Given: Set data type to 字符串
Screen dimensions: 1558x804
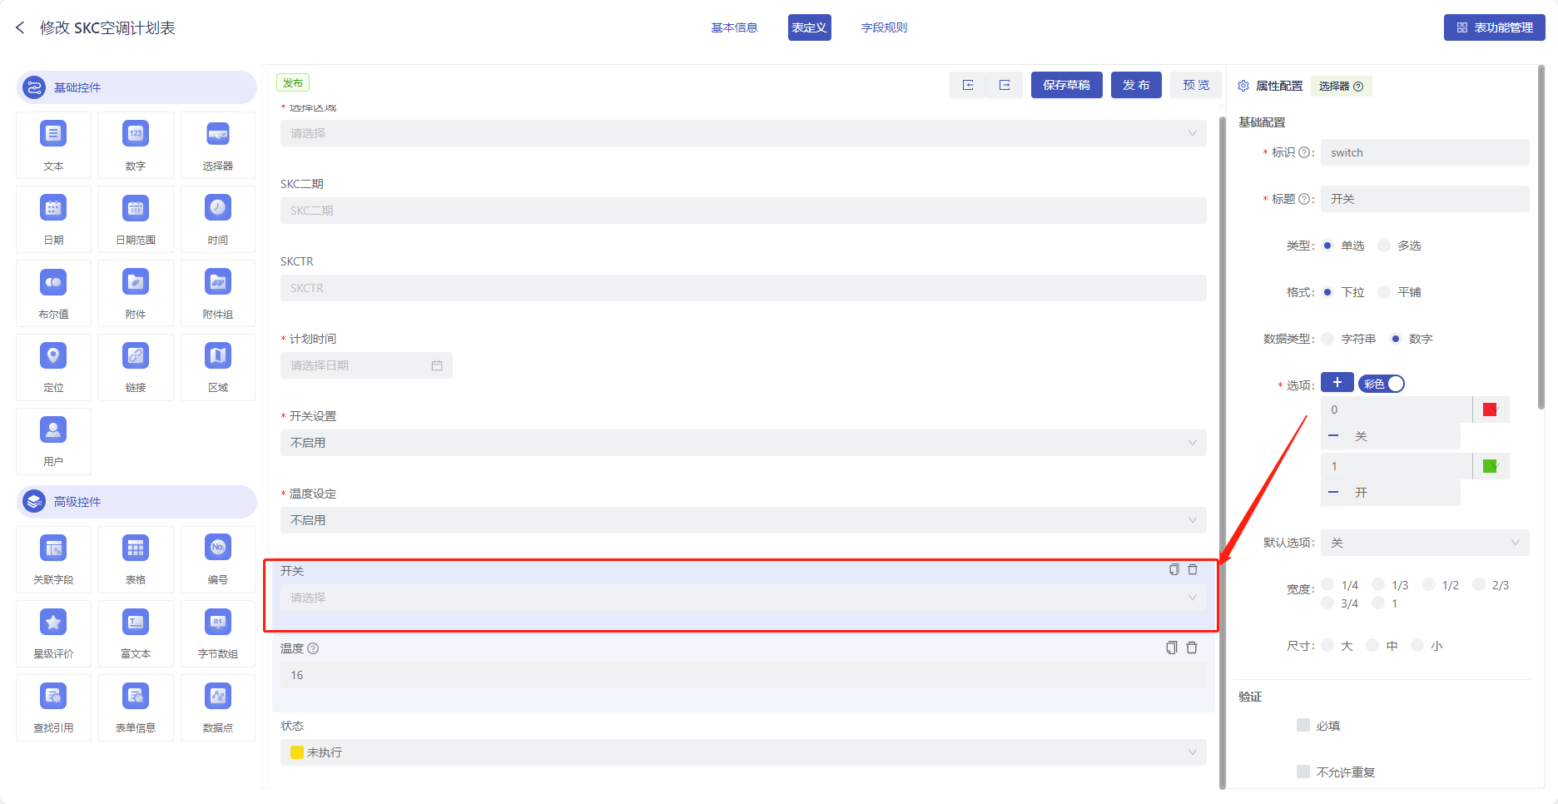Looking at the screenshot, I should click(x=1327, y=339).
